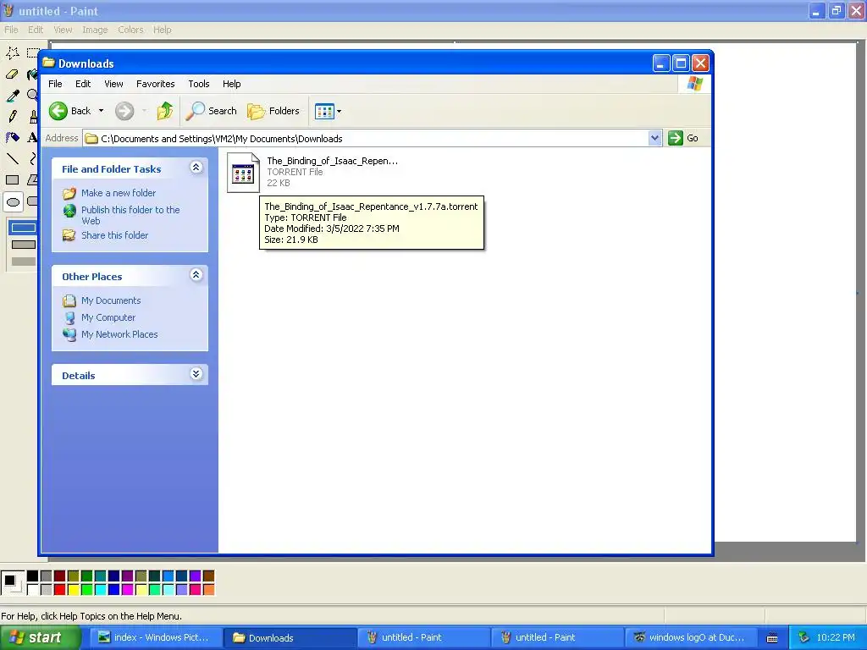This screenshot has width=867, height=650.
Task: Select the Binding of Isaac torrent file icon
Action: pyautogui.click(x=243, y=173)
